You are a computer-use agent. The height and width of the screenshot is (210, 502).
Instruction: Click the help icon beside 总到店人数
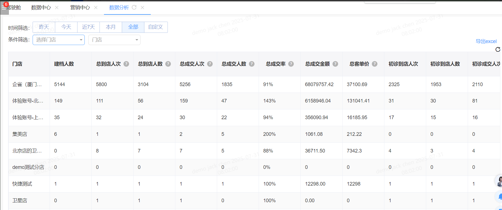click(x=168, y=64)
